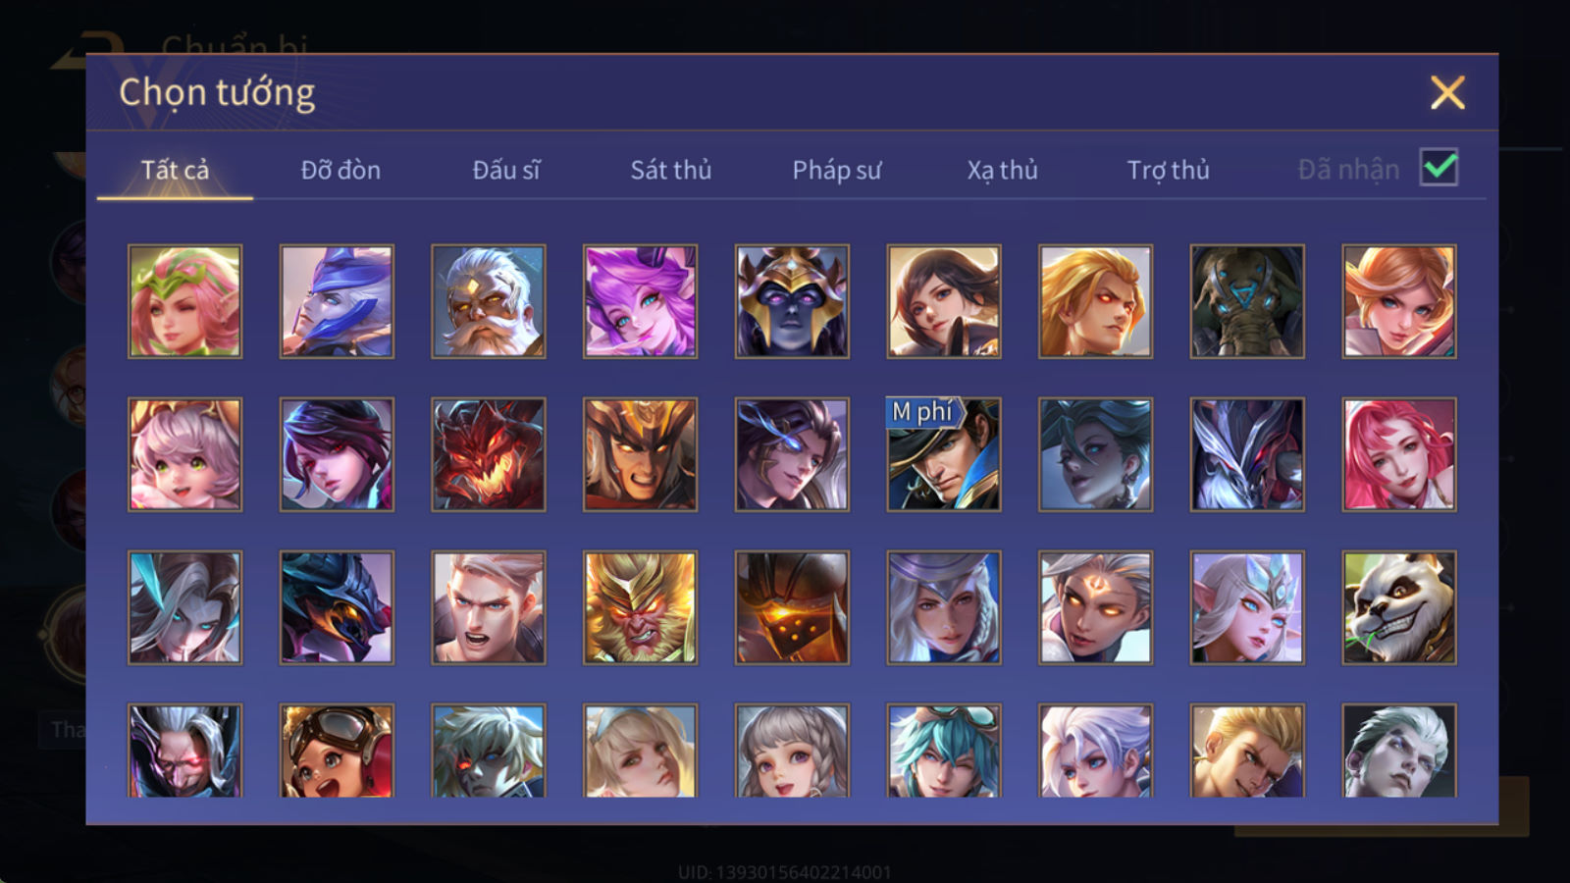Screen dimensions: 1570x883
Task: Select the gold-helmeted dark-faced hero
Action: 792,301
